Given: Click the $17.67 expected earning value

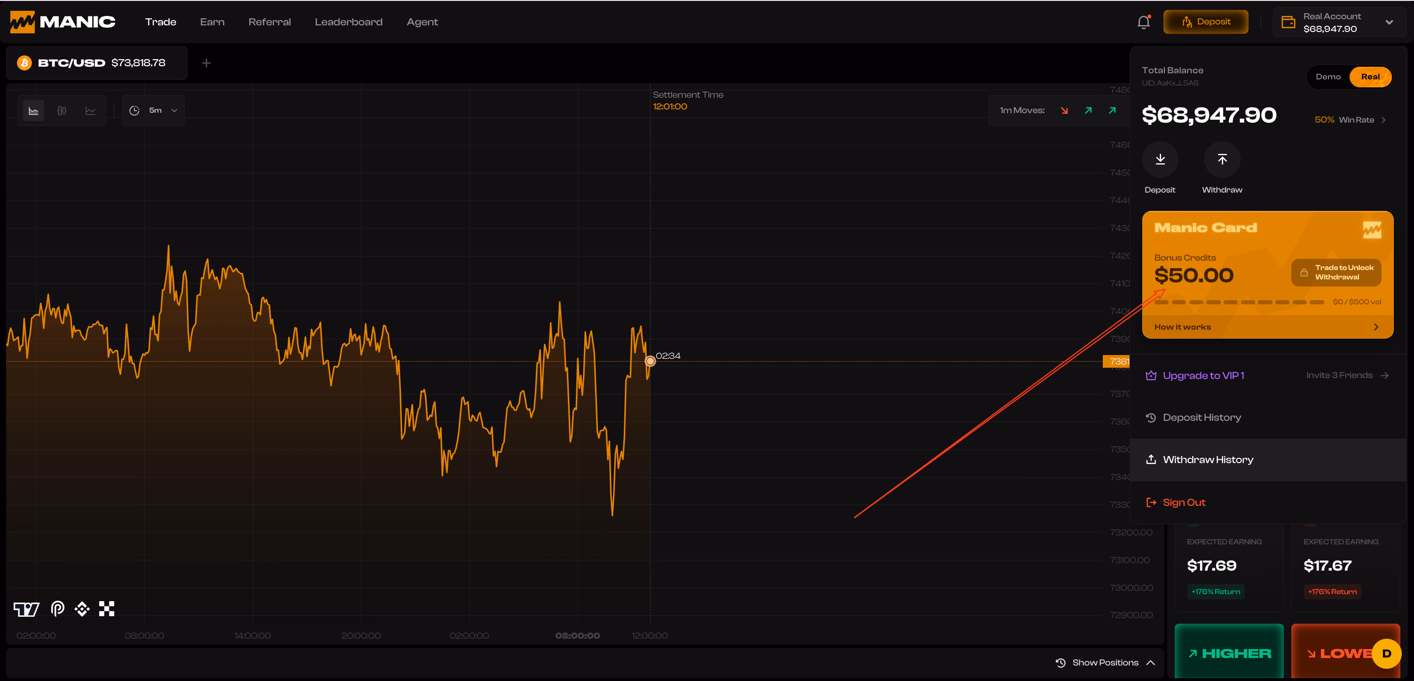Looking at the screenshot, I should click(1328, 565).
